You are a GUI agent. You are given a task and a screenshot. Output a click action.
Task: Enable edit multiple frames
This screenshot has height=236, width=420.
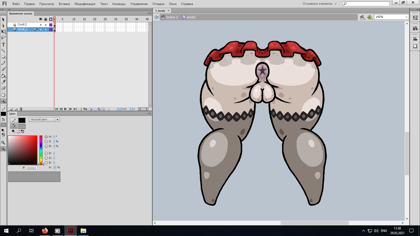pyautogui.click(x=99, y=109)
